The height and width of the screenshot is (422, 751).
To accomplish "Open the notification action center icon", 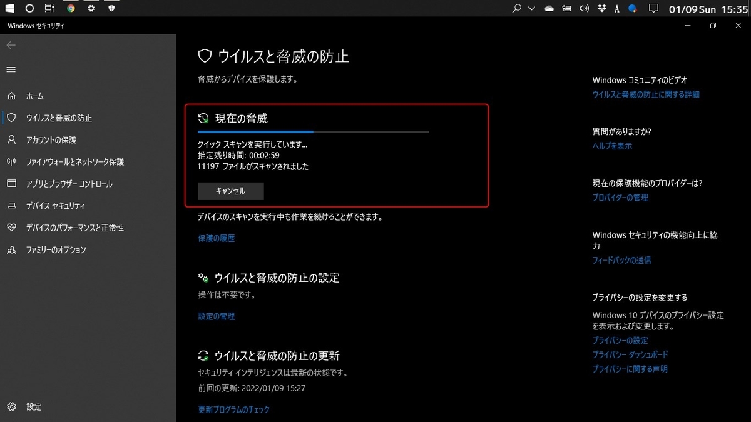I will (x=653, y=9).
